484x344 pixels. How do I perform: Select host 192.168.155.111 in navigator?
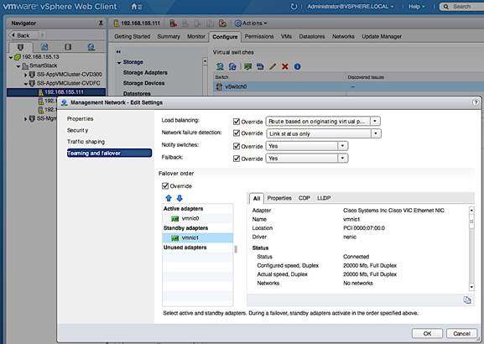coord(56,92)
